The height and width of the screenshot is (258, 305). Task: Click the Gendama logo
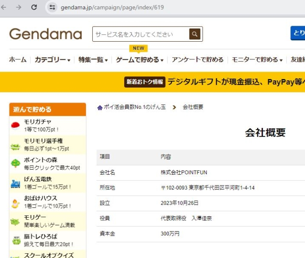46,34
